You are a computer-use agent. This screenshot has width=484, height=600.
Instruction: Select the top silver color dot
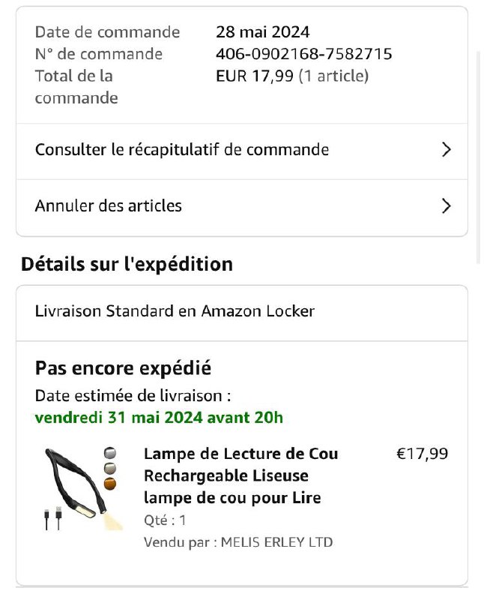tap(110, 452)
